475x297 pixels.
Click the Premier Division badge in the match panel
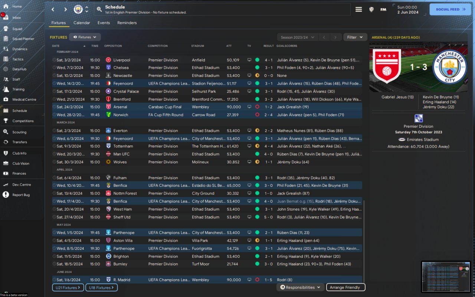[419, 118]
